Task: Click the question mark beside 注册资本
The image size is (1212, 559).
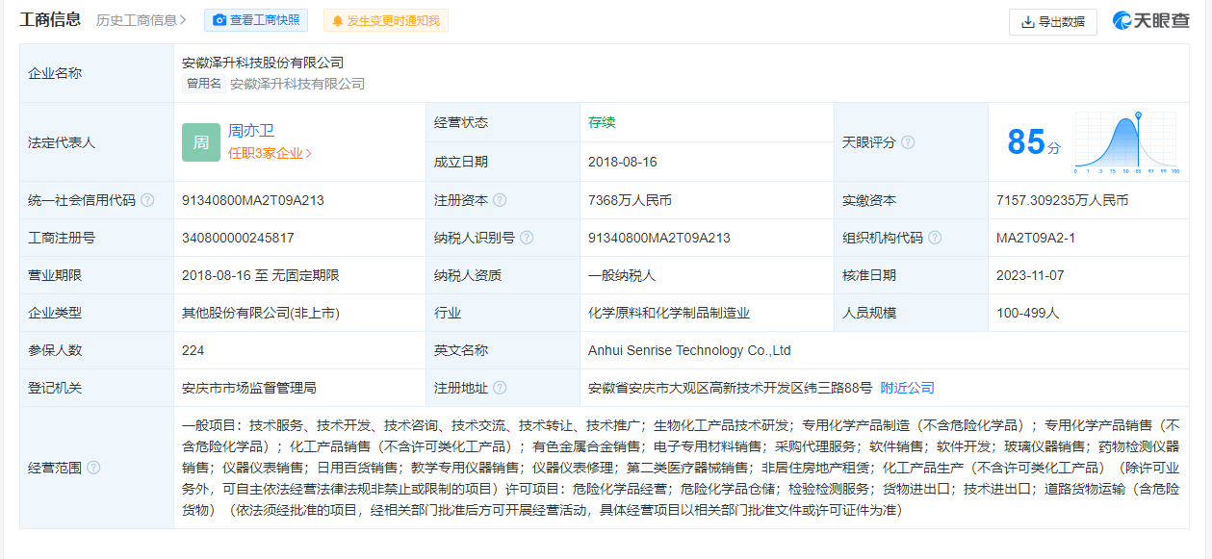Action: point(500,200)
